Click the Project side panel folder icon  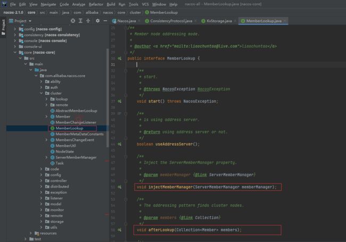[3, 34]
